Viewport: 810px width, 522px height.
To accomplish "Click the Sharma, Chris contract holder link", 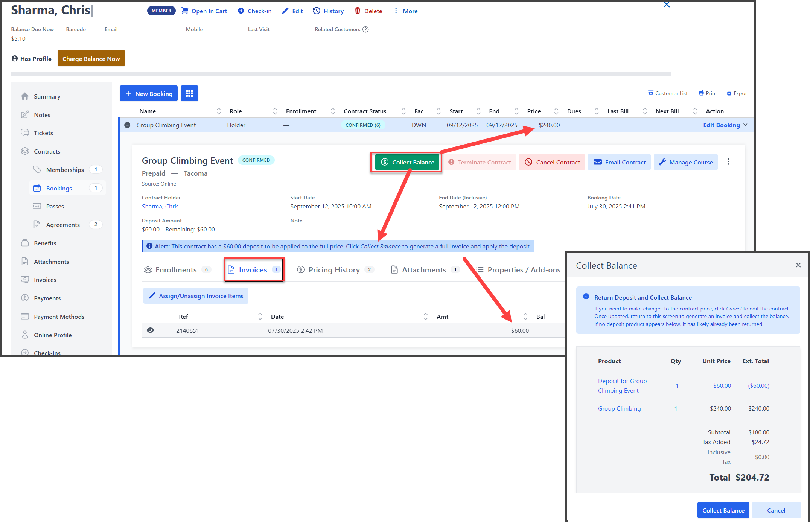I will point(160,206).
